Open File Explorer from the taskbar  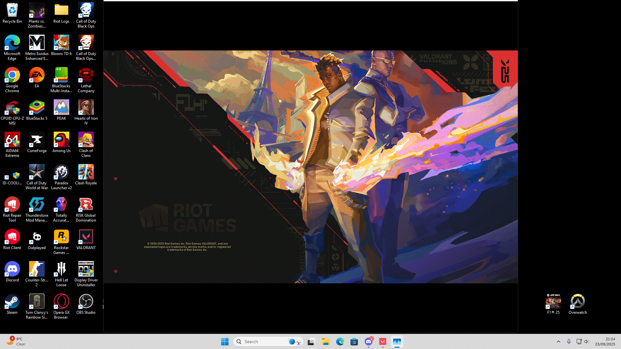[326, 342]
